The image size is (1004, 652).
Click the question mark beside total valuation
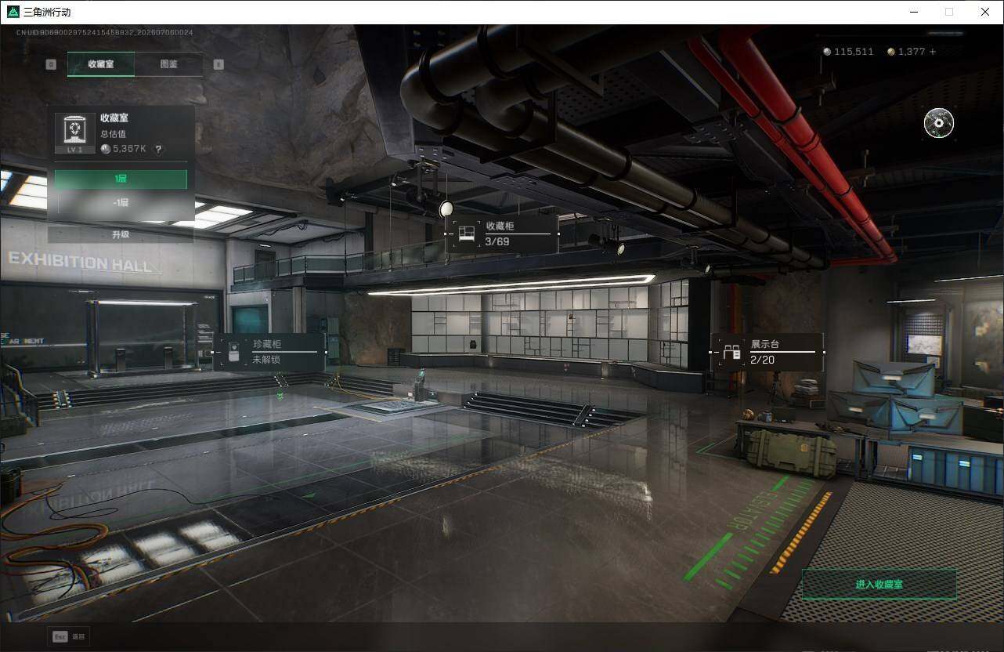(x=158, y=149)
